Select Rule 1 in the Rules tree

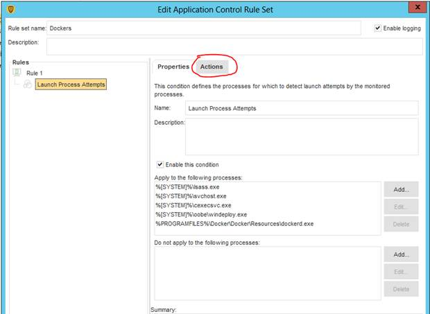coord(35,73)
